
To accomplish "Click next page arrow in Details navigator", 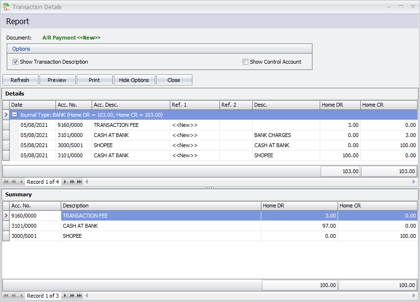I will click(72, 182).
